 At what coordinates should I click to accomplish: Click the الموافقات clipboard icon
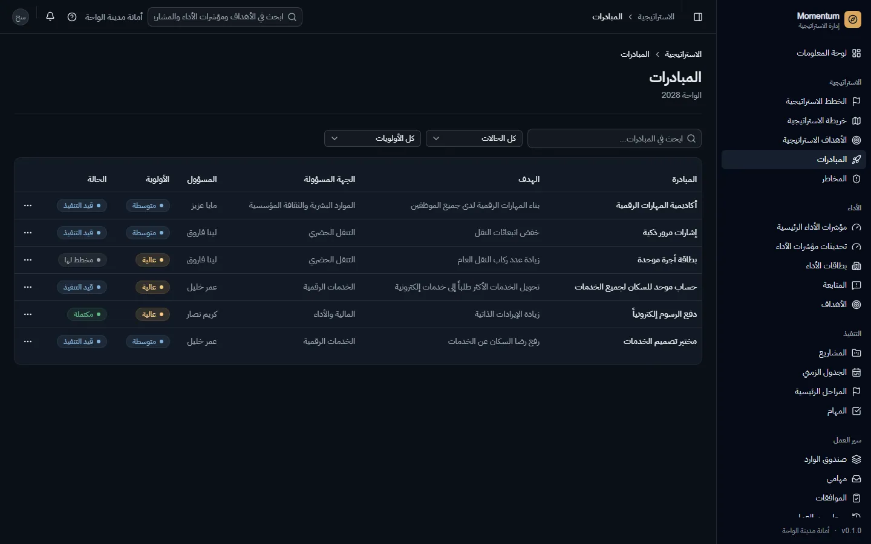point(856,498)
